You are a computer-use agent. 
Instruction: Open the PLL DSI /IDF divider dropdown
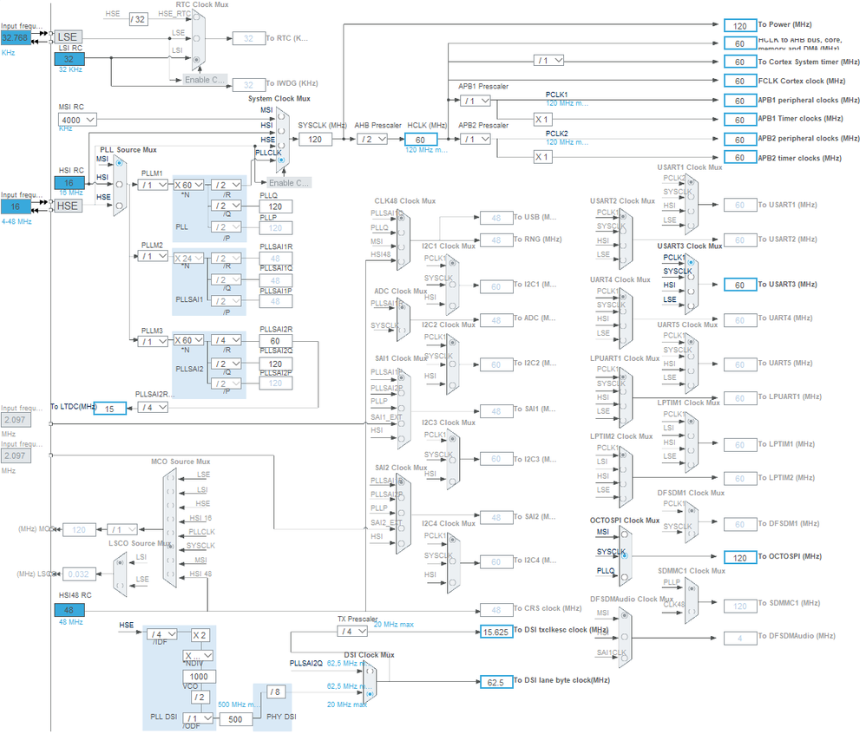(x=162, y=635)
